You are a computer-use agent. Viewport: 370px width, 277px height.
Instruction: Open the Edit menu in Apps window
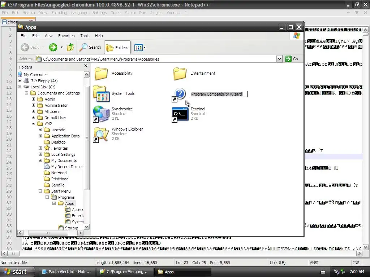pos(36,36)
